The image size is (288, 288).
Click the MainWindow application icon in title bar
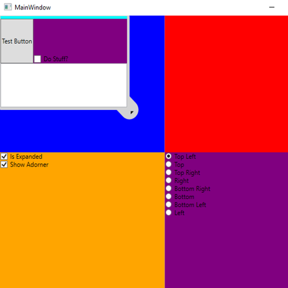click(8, 8)
